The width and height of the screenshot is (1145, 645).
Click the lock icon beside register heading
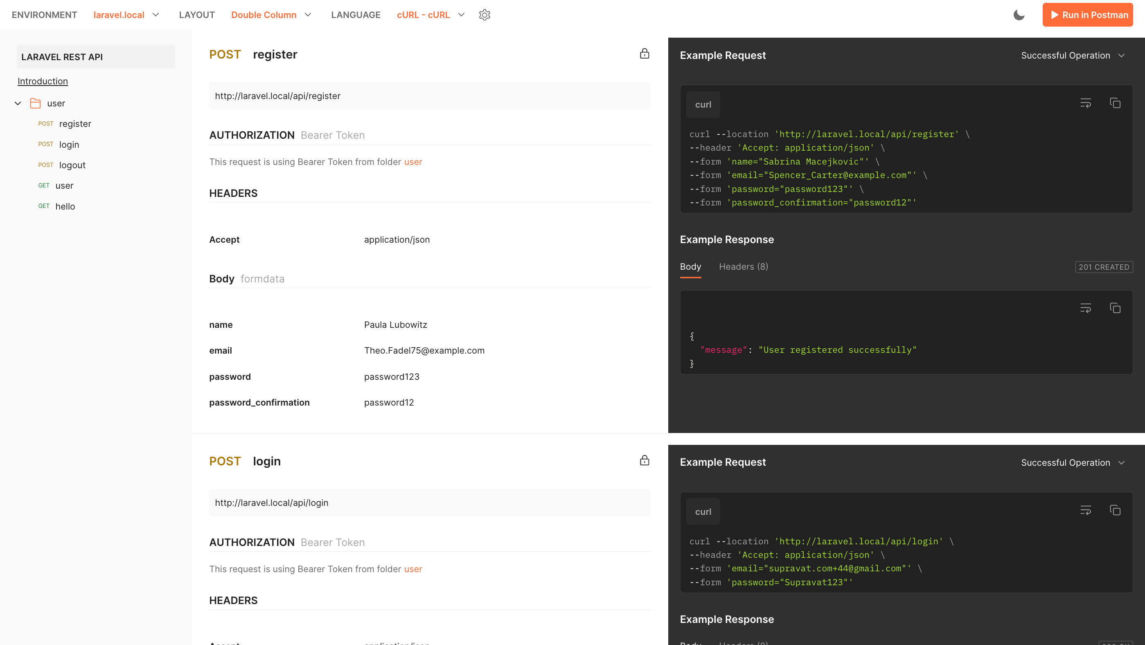click(x=644, y=54)
